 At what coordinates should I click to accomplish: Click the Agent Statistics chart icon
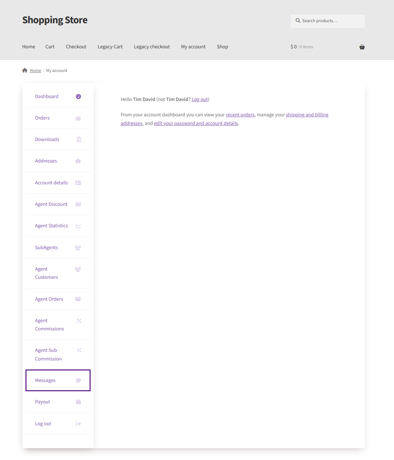pos(78,226)
